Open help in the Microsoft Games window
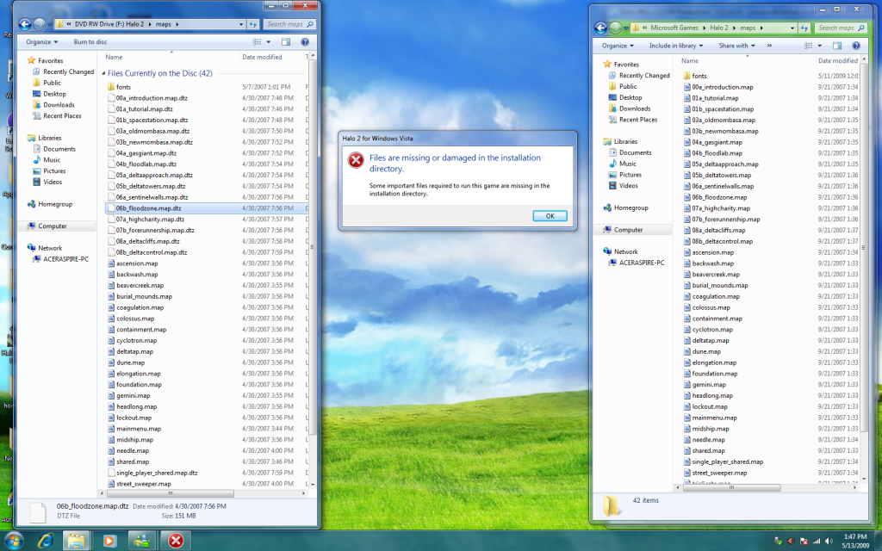The image size is (882, 551). pyautogui.click(x=856, y=46)
